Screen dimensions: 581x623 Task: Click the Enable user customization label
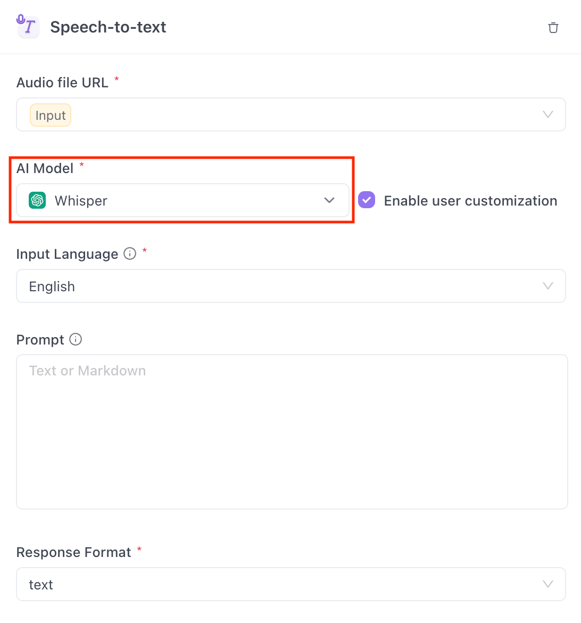[470, 201]
